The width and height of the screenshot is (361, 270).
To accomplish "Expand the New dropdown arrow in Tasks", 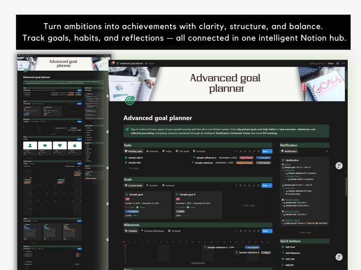I will (x=270, y=151).
